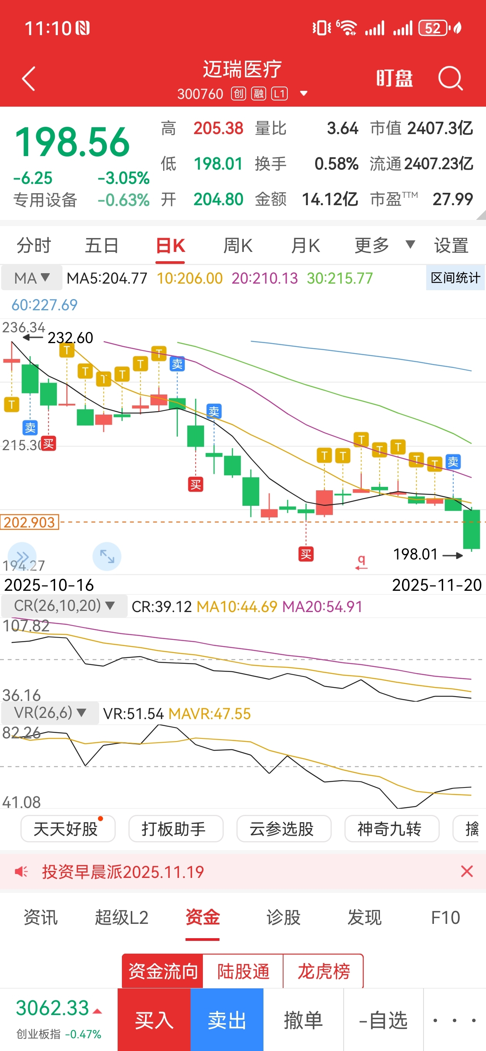Open the three-dots more menu
Screen dimensions: 486x1051
(455, 1020)
